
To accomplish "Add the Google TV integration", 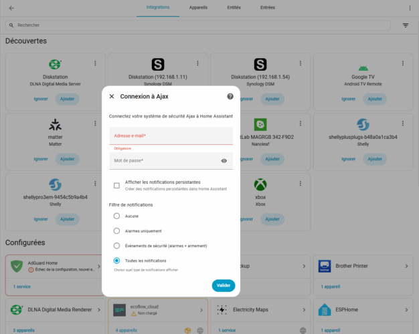I will pos(375,99).
